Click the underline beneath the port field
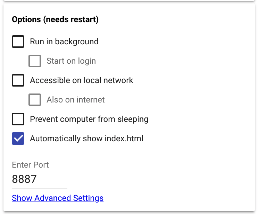 (x=39, y=188)
